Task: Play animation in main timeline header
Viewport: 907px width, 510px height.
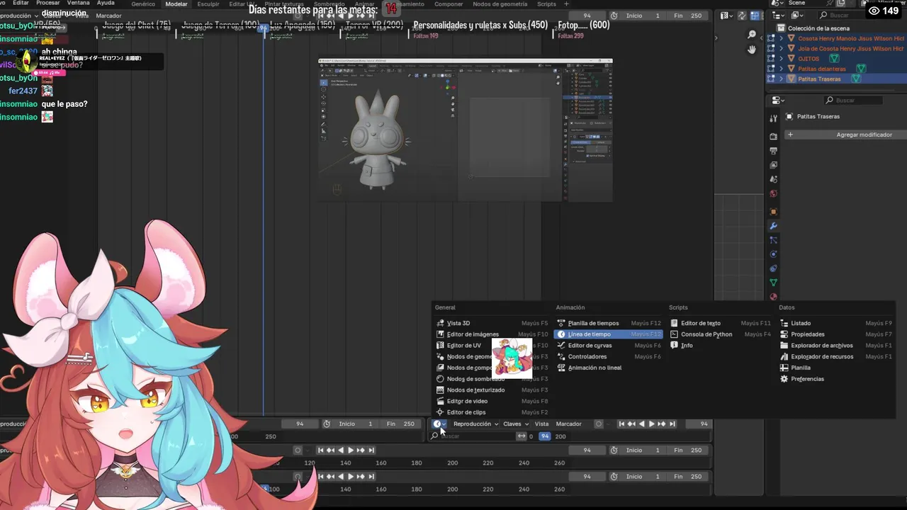Action: (x=652, y=424)
